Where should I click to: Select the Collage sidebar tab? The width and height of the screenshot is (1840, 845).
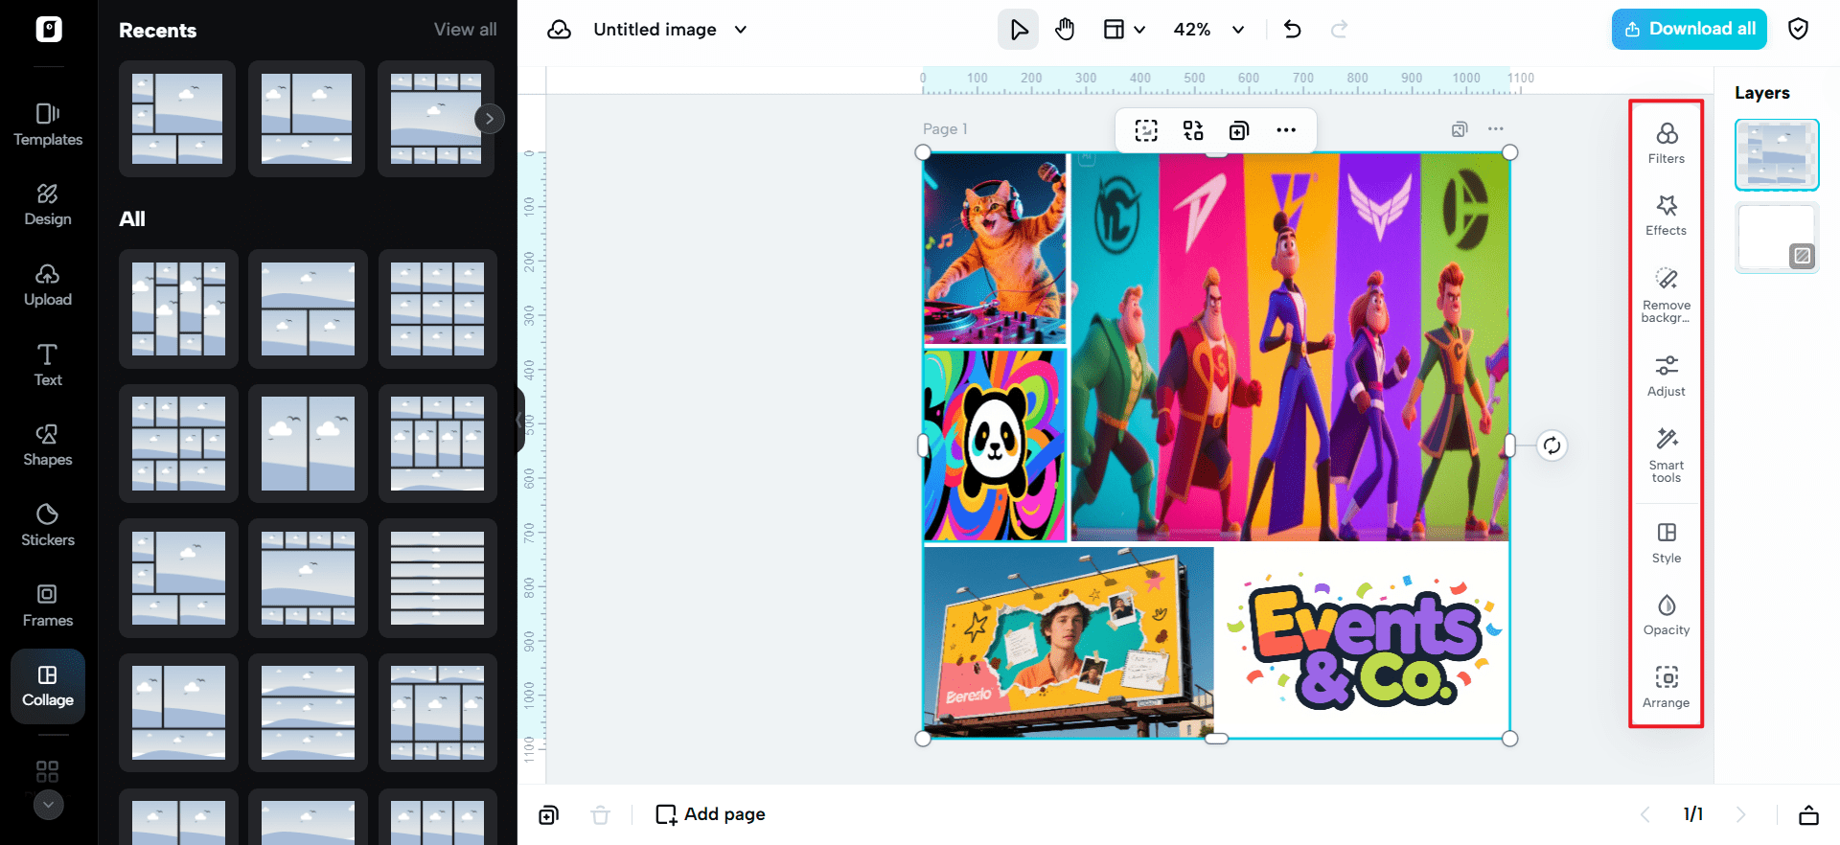point(48,686)
